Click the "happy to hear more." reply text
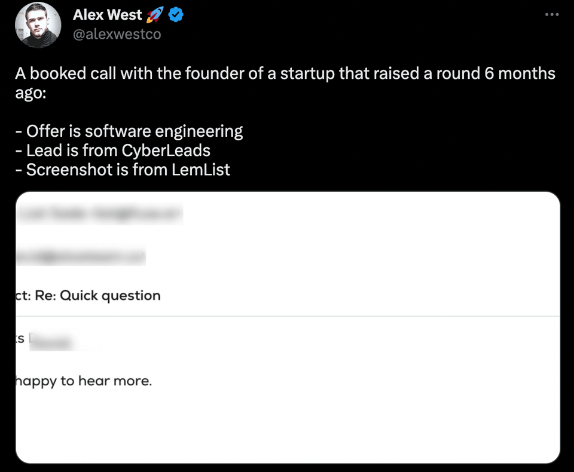 pos(84,381)
